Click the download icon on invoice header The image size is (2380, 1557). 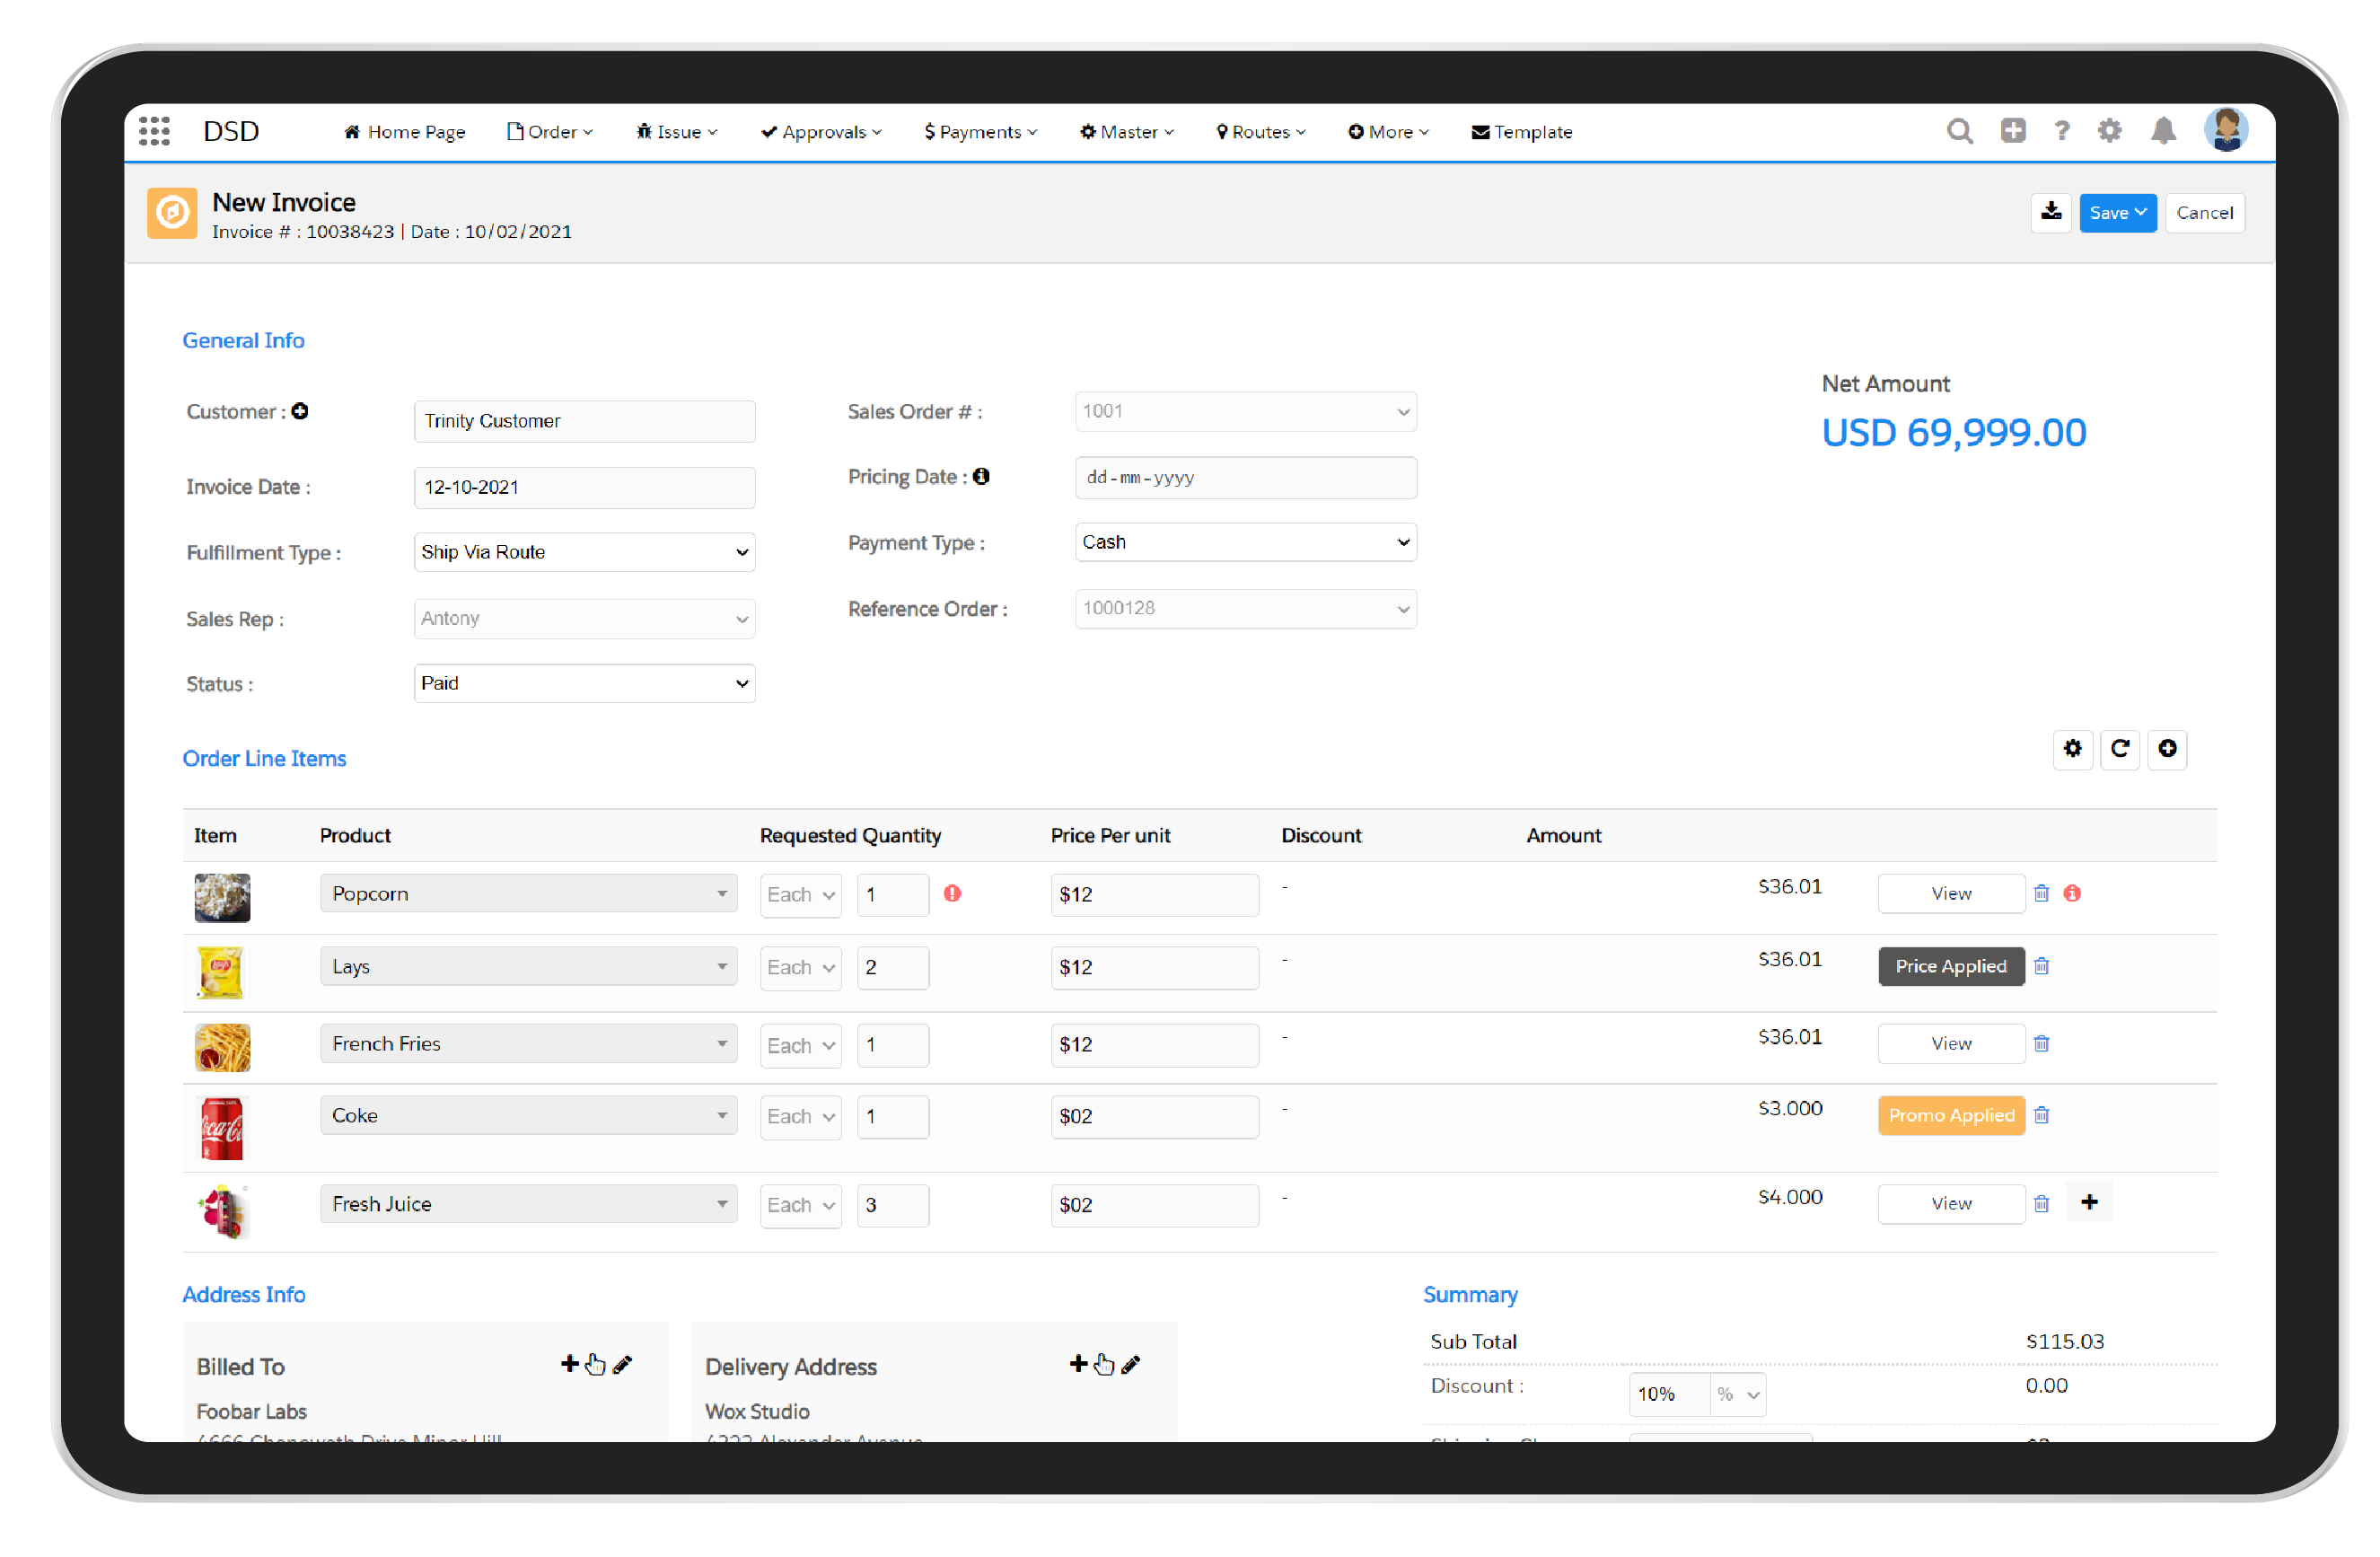(2050, 210)
